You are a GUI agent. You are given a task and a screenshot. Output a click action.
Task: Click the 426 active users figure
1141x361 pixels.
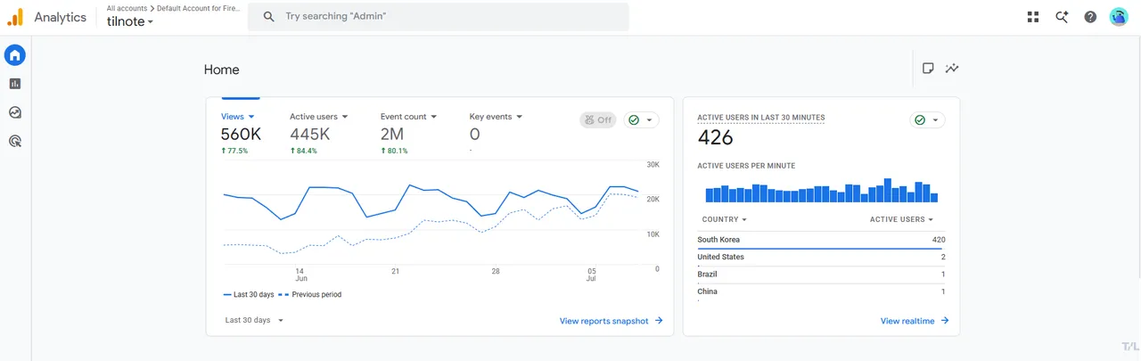[x=715, y=137]
